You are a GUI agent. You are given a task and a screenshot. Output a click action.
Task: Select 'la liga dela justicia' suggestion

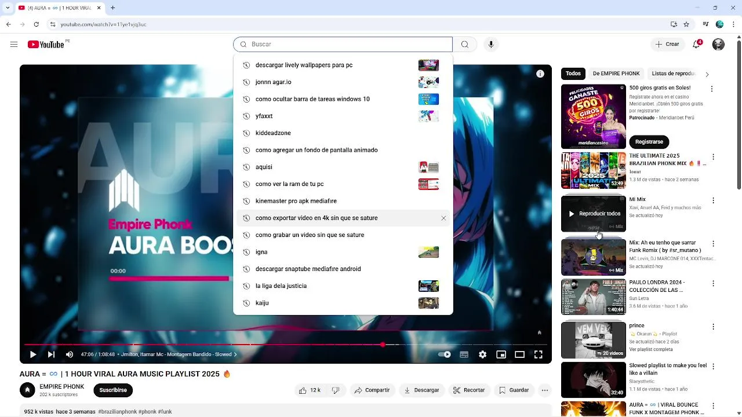pos(343,286)
